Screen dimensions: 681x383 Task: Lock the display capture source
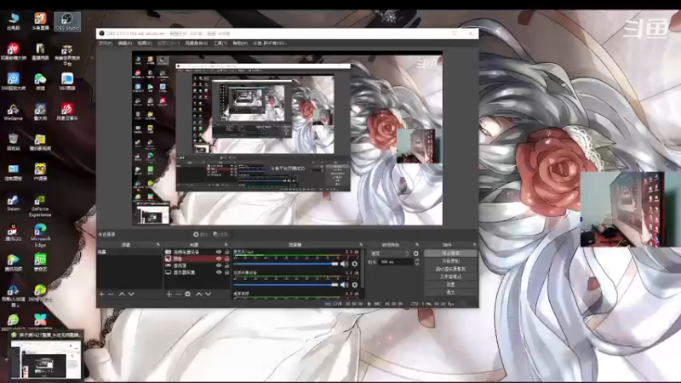(x=226, y=272)
